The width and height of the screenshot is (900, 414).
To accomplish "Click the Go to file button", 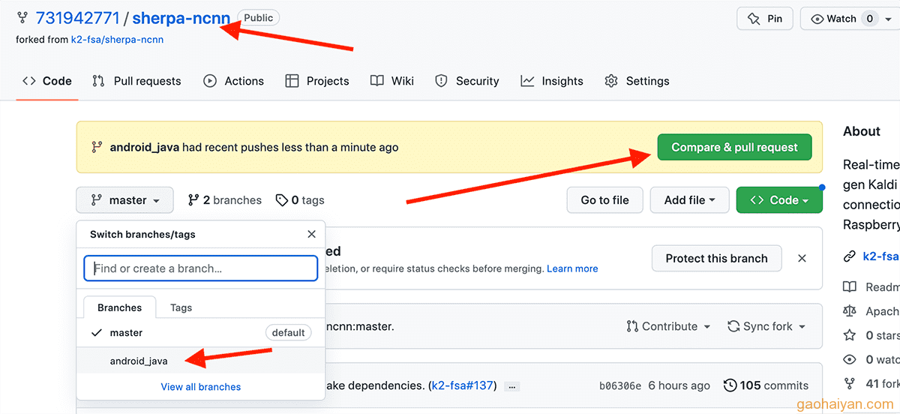I will click(604, 200).
